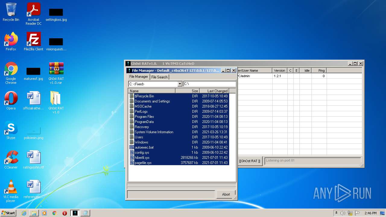386x217 pixels.
Task: Select the autoexec.bat file icon
Action: click(x=132, y=147)
